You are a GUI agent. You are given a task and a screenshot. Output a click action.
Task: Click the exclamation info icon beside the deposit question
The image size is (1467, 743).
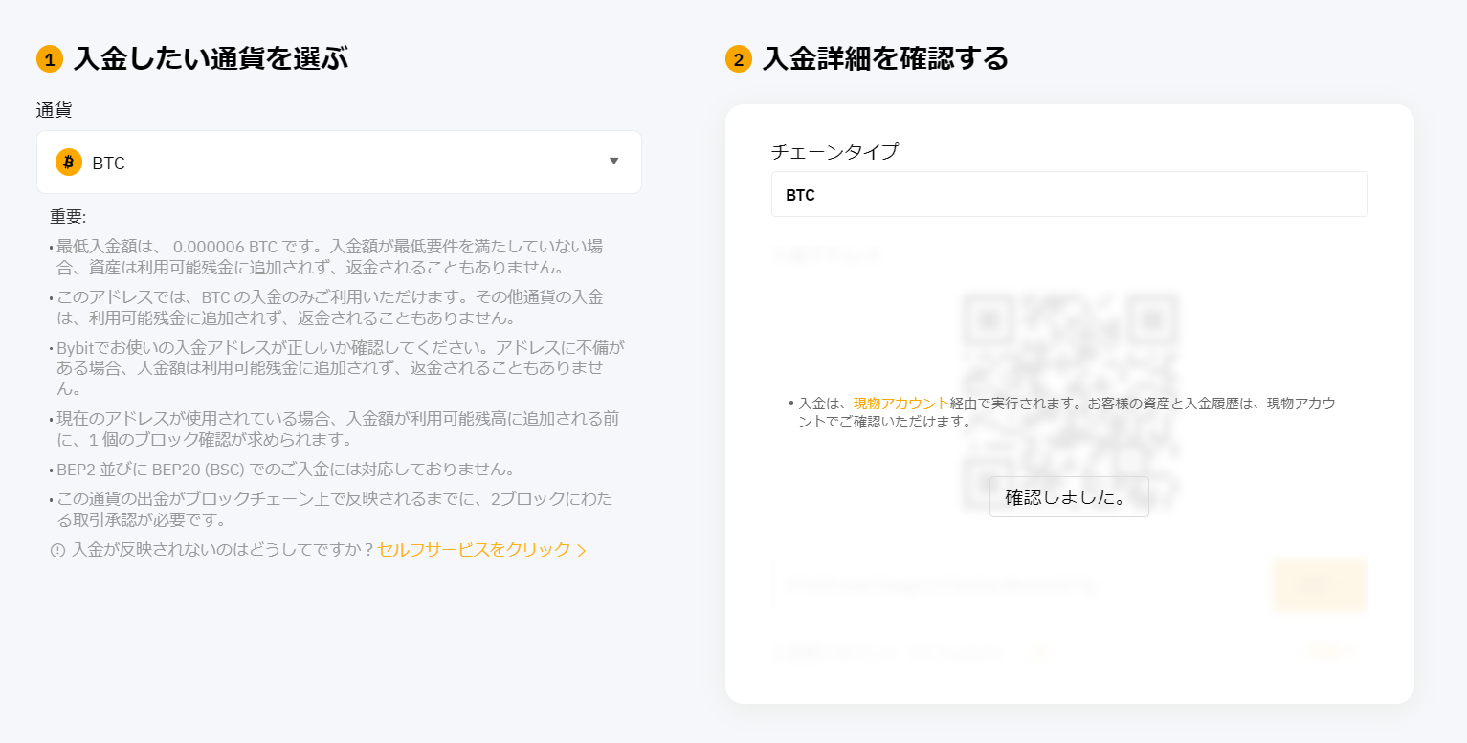[57, 550]
